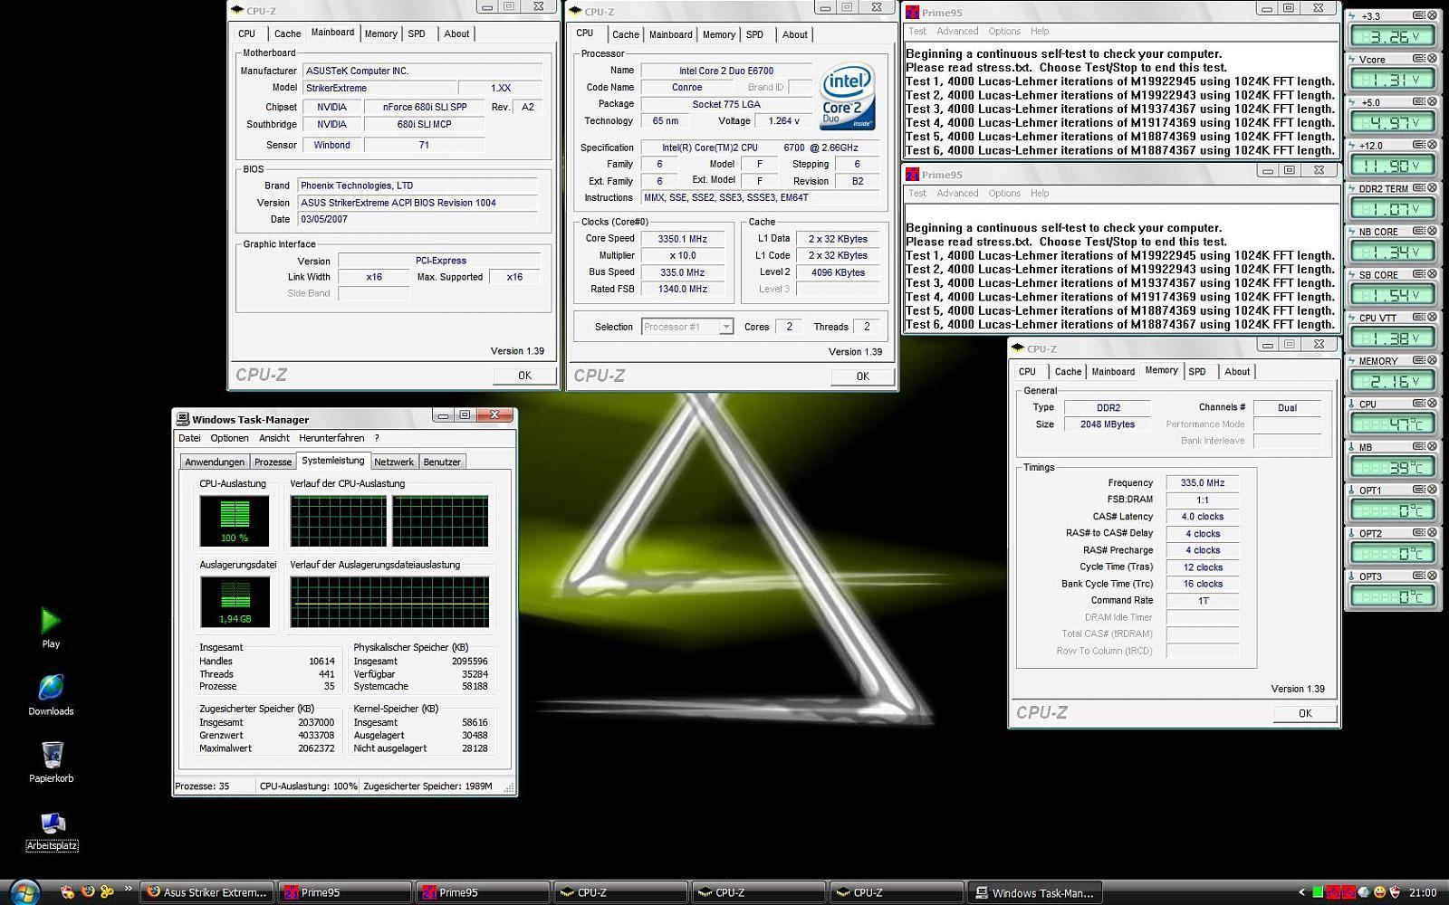Screen dimensions: 1449x905
Task: Open the Play desktop shortcut
Action: click(x=51, y=628)
